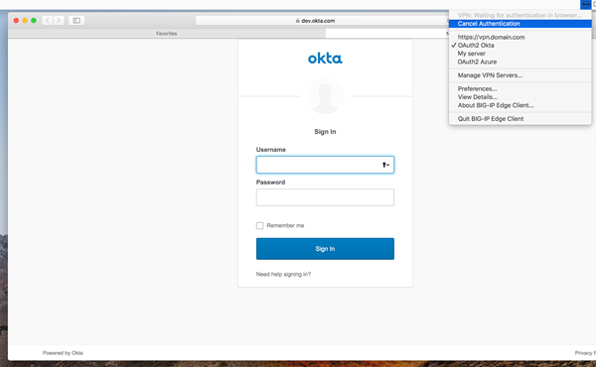Open the Need help signing in? link
596x367 pixels.
coord(283,274)
